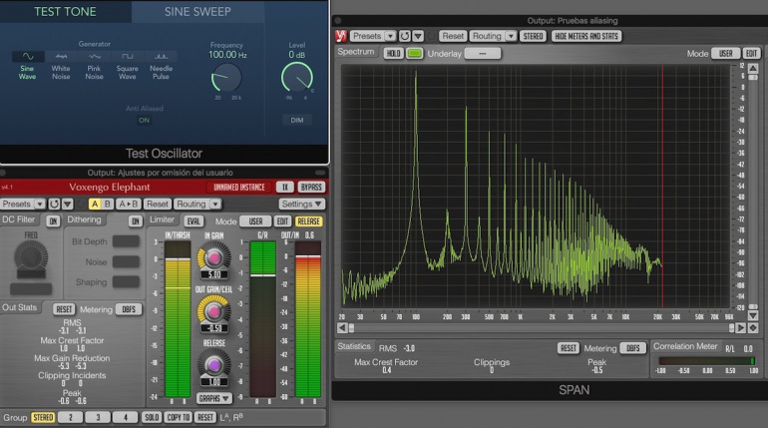Click the IN GAIN knob in Elephant

pyautogui.click(x=213, y=257)
